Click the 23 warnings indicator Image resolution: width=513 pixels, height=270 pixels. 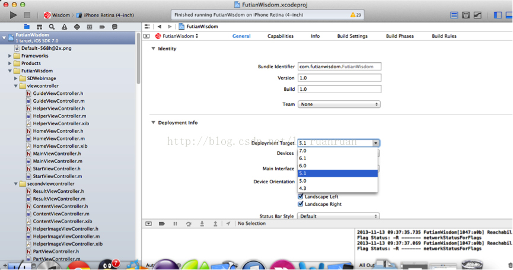point(356,15)
